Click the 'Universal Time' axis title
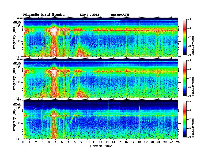 (101, 146)
